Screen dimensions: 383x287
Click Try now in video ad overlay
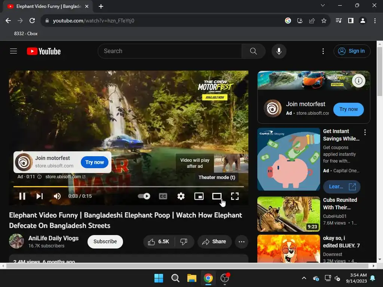(x=95, y=162)
